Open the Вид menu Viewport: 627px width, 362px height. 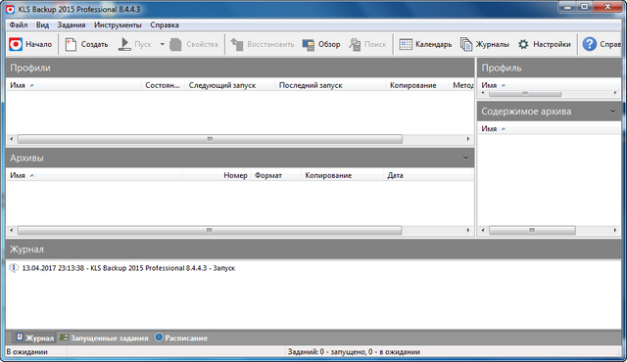[42, 24]
